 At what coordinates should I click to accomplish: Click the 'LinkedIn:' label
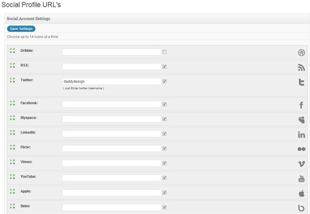[28, 133]
